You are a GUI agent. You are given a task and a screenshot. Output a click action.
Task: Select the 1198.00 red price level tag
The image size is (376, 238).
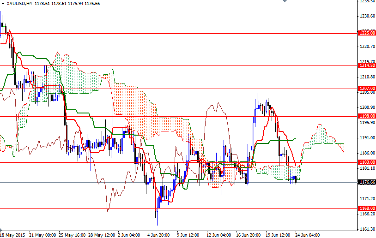coord(366,116)
